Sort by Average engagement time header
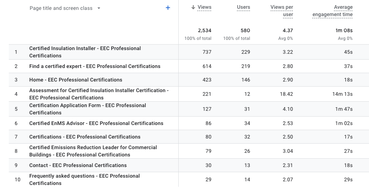 coord(332,11)
